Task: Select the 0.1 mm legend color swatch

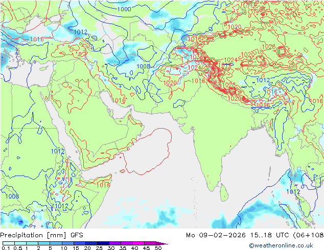Action: point(9,243)
